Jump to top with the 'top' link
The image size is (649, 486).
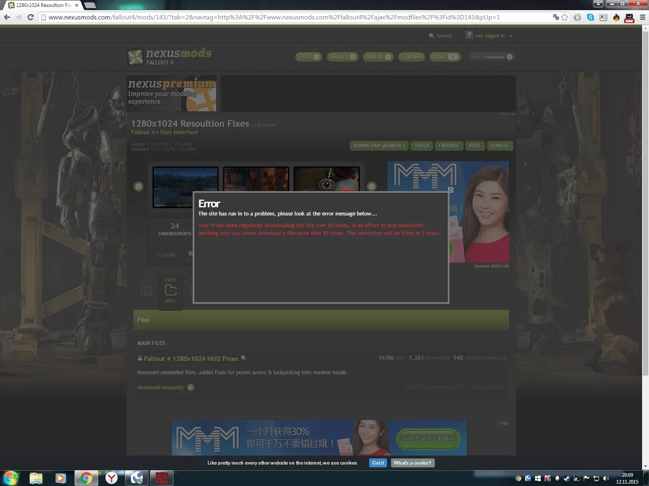click(x=502, y=423)
